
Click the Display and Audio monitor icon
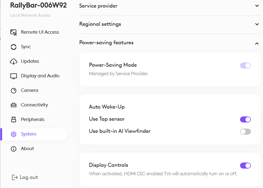(x=13, y=76)
